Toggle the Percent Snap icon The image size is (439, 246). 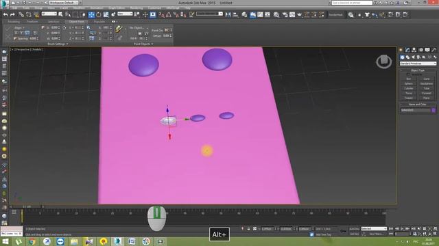point(176,15)
